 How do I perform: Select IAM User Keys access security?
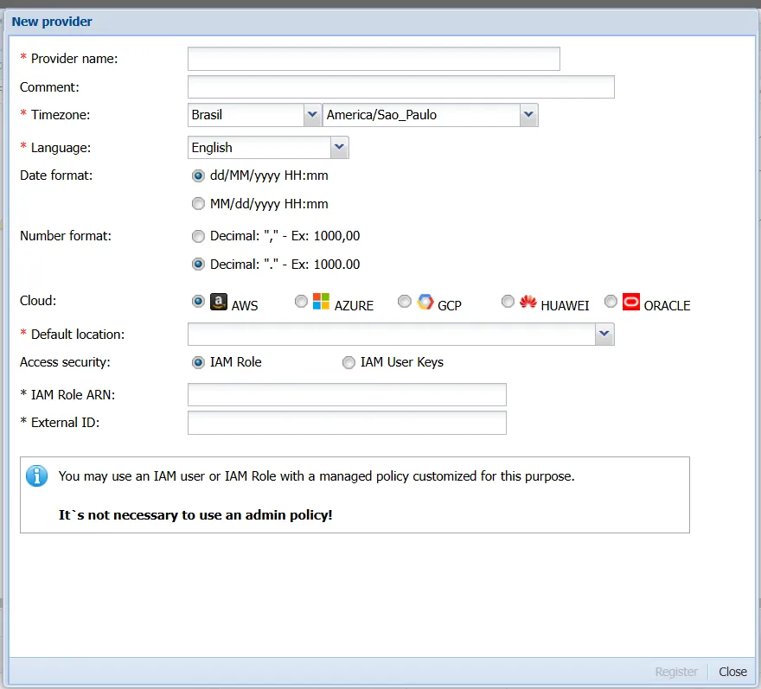(x=349, y=362)
